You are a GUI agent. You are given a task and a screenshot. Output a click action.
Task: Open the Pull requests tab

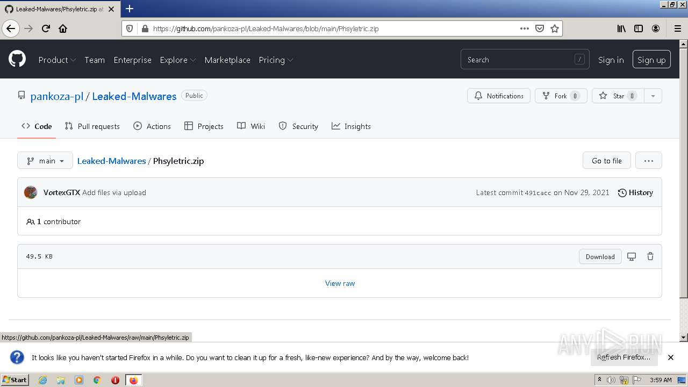92,126
